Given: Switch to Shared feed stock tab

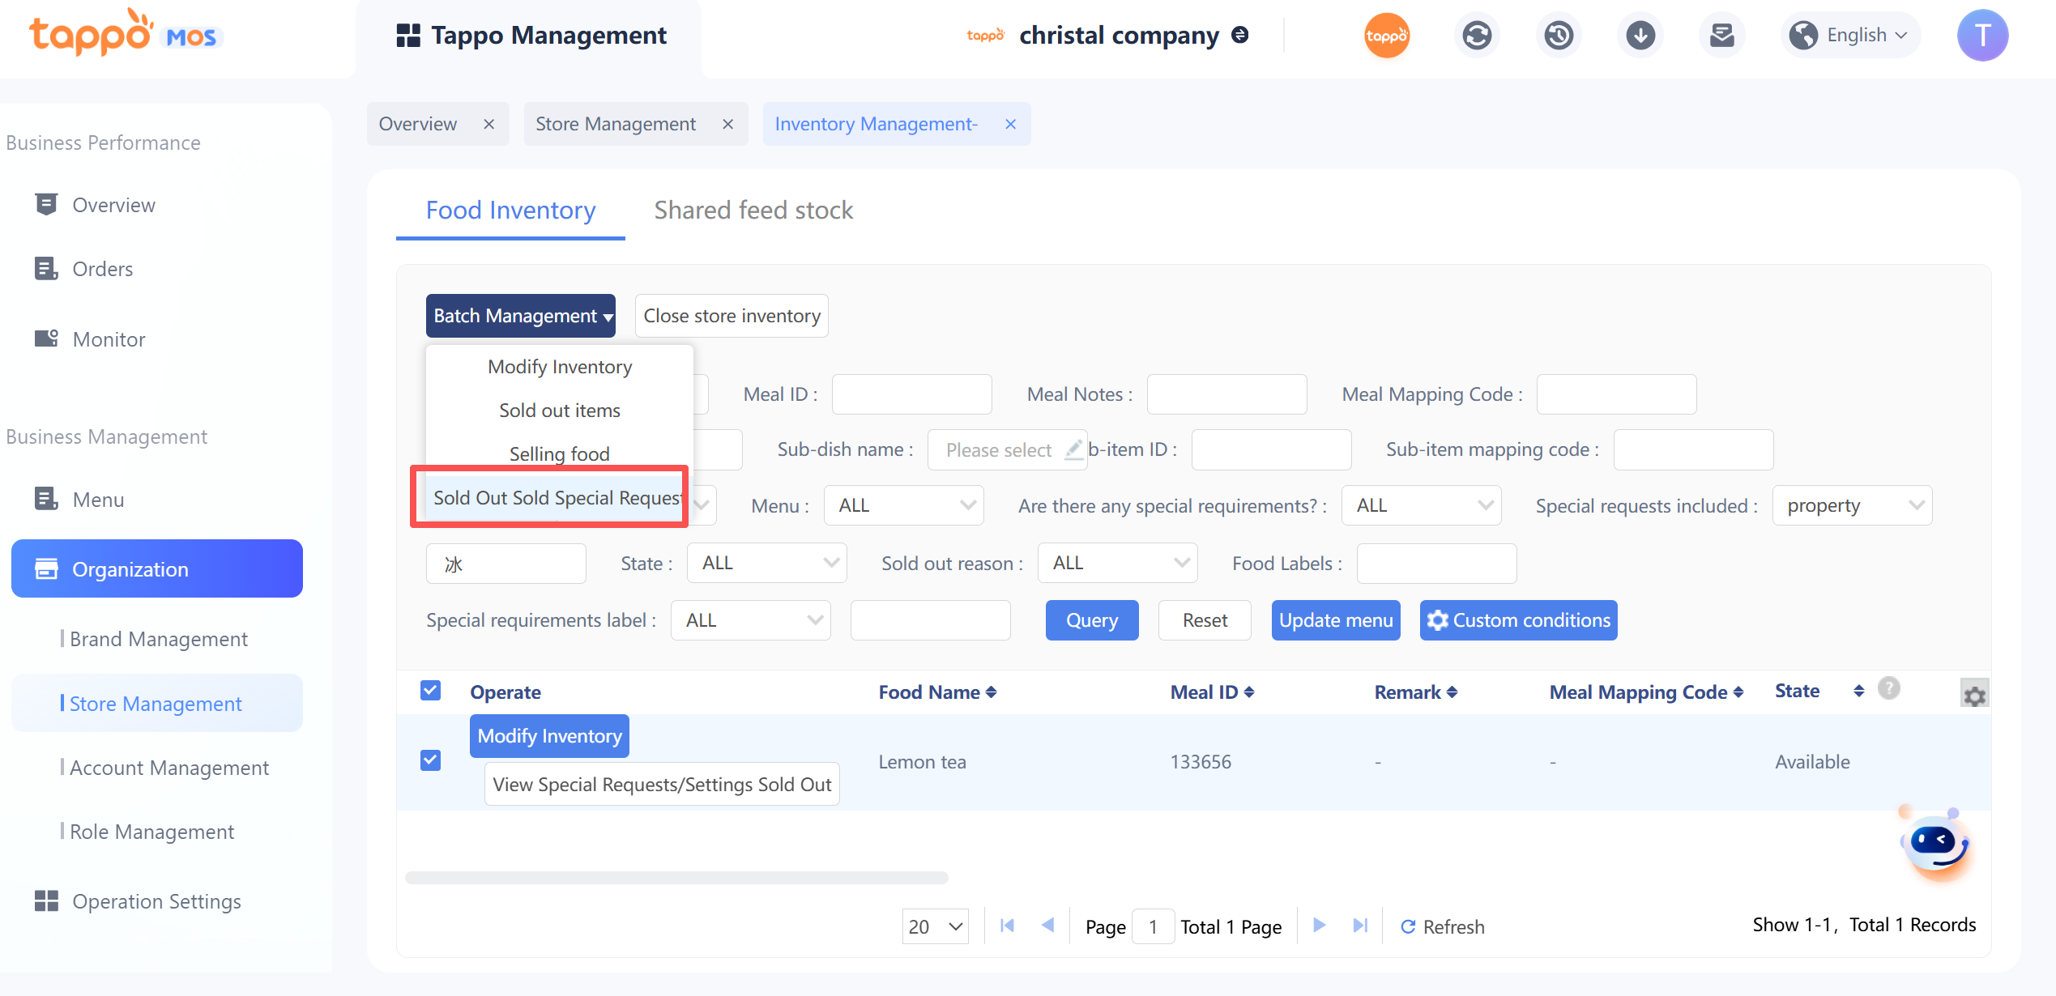Looking at the screenshot, I should pyautogui.click(x=753, y=211).
